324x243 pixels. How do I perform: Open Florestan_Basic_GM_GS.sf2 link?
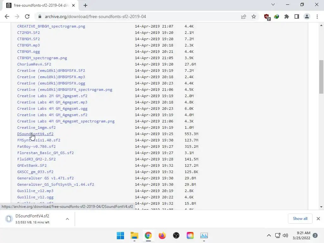tap(46, 153)
